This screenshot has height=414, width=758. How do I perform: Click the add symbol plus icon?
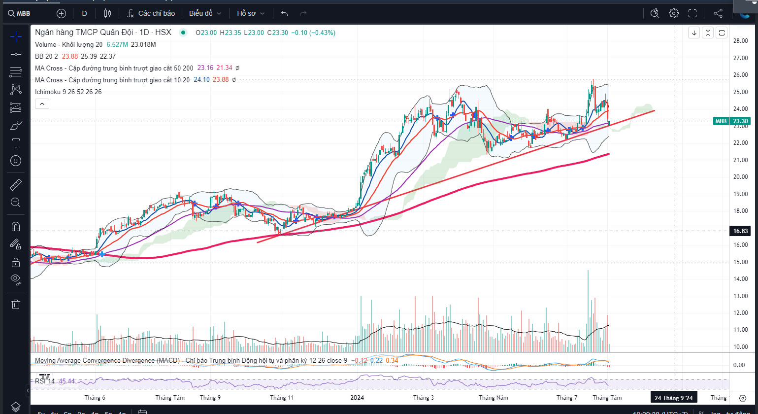pos(61,13)
